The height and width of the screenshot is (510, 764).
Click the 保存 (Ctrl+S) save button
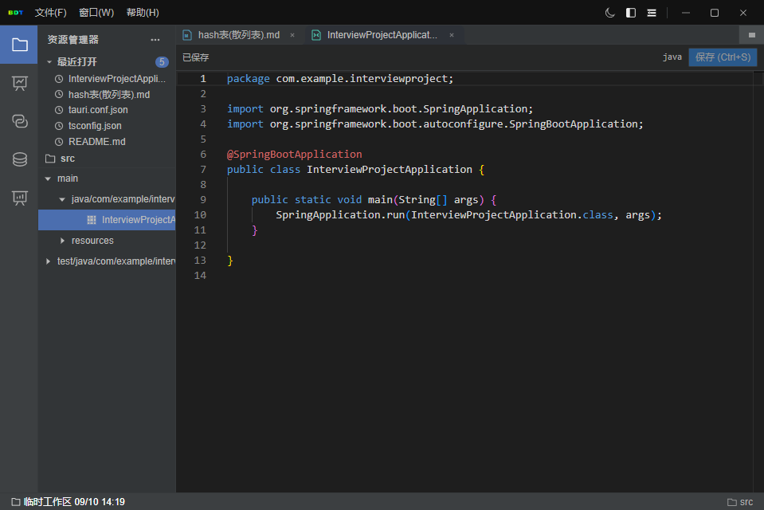click(723, 57)
